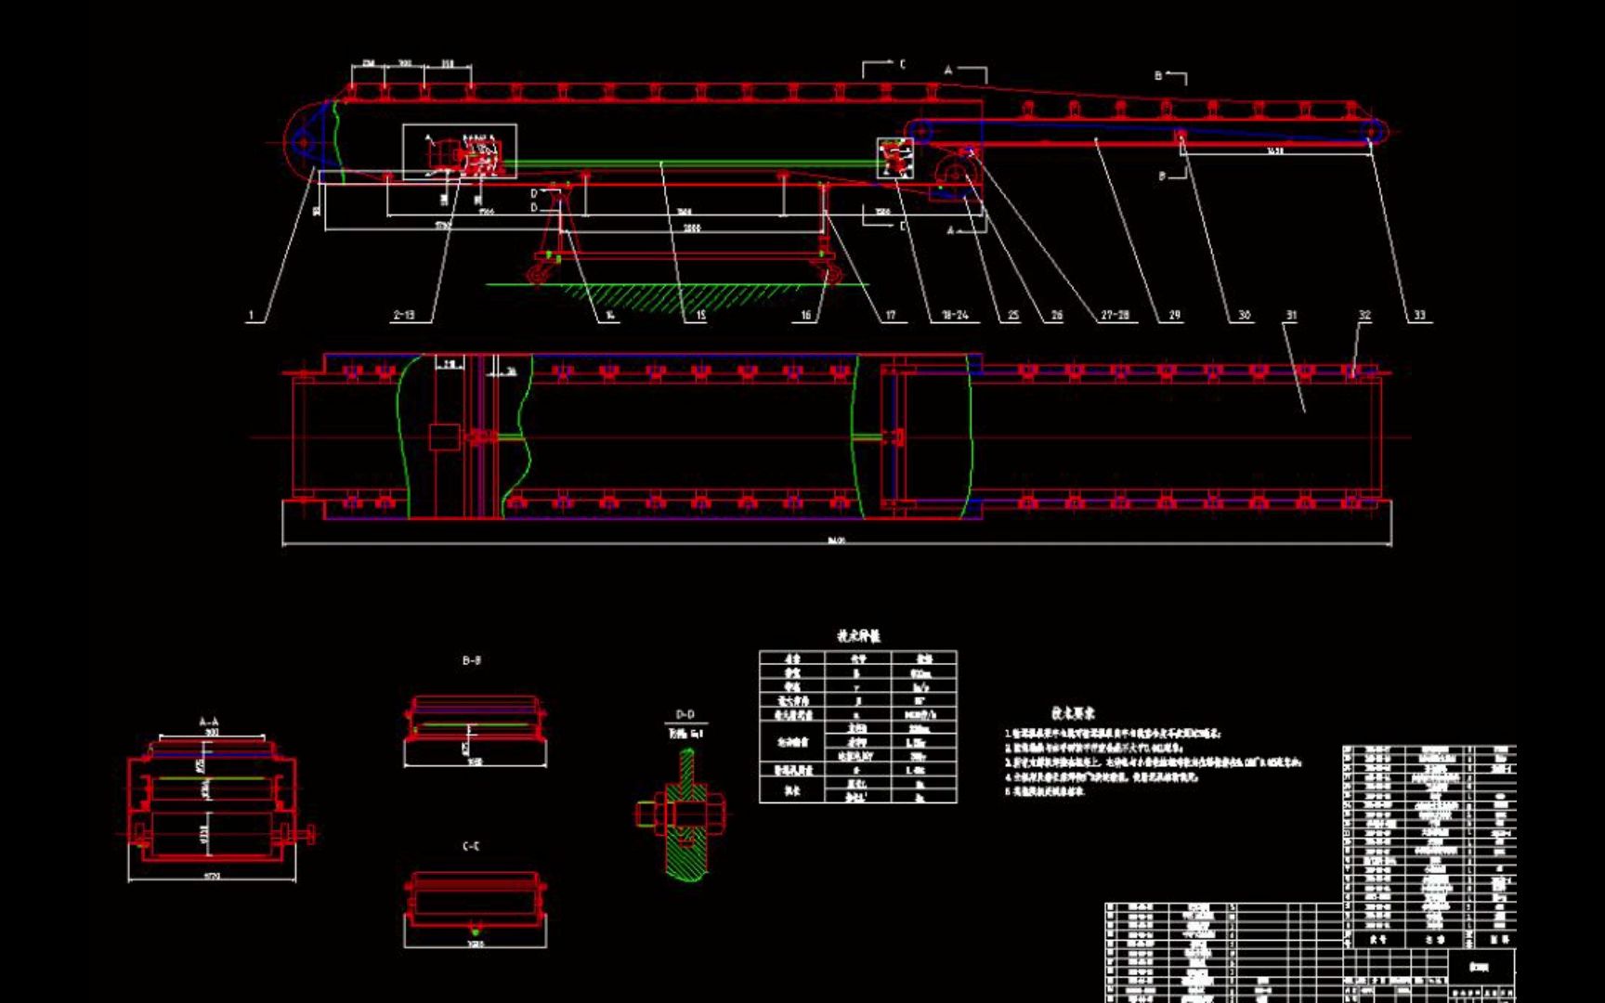
Task: Click part balloon label "18-24"
Action: coord(955,316)
